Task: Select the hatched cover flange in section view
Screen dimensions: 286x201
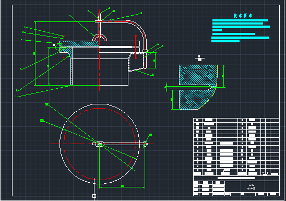Action: pyautogui.click(x=79, y=44)
